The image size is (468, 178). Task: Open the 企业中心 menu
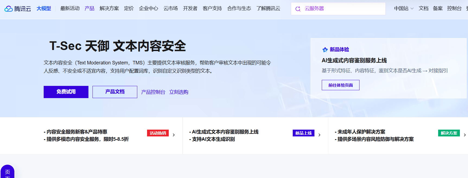pyautogui.click(x=148, y=8)
